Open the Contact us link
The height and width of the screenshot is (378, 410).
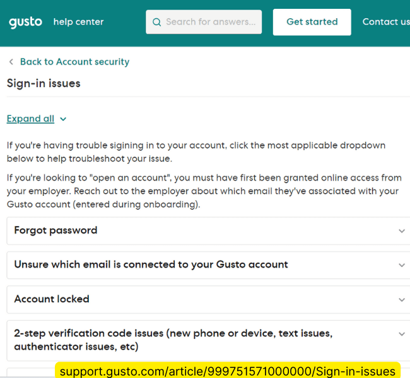(x=386, y=22)
